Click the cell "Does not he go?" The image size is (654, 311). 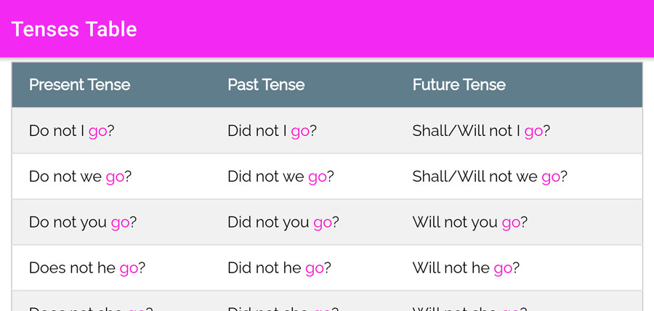87,268
